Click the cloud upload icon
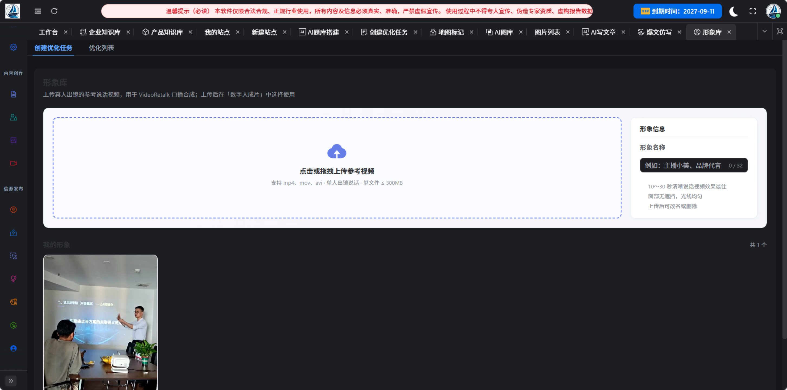 (337, 151)
